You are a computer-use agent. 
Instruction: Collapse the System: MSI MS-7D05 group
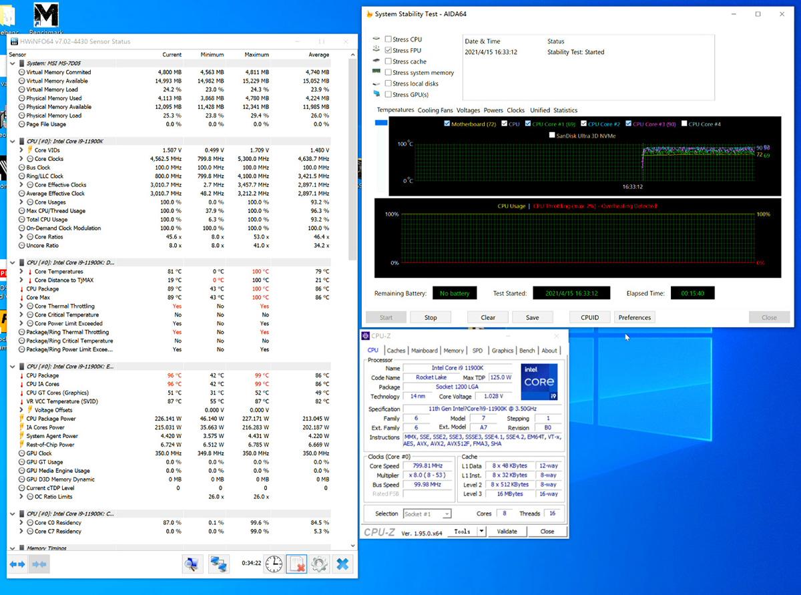tap(13, 63)
